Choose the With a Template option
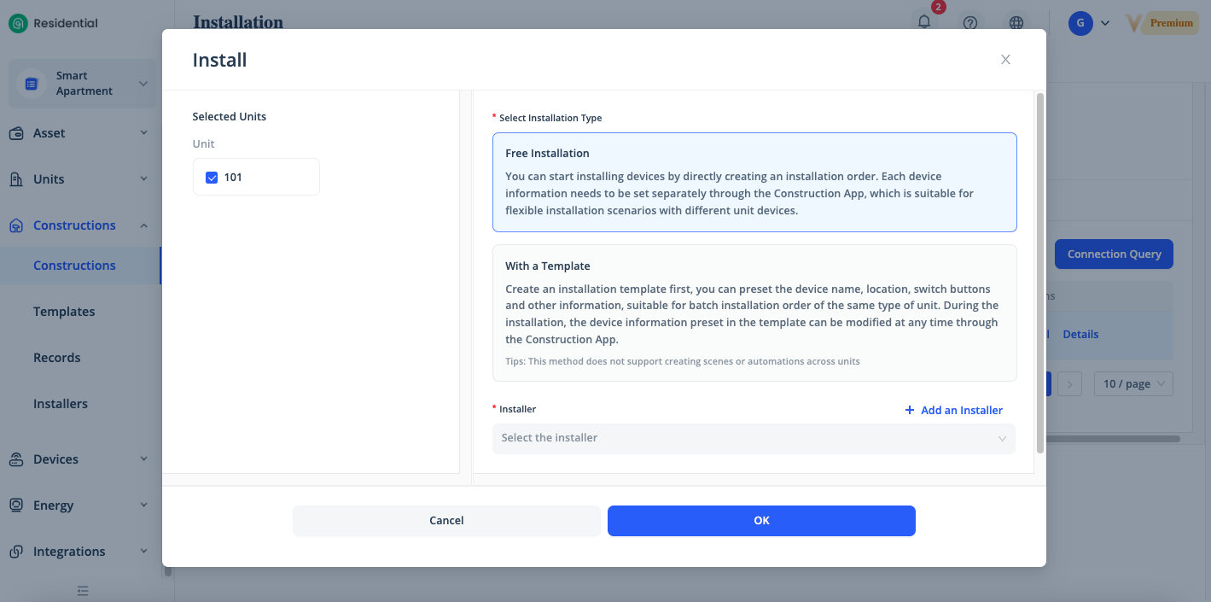This screenshot has height=602, width=1211. tap(754, 313)
